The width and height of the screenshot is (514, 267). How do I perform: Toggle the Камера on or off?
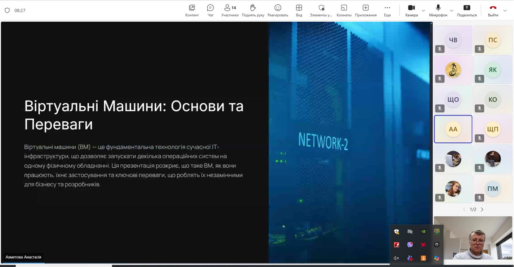[x=411, y=10]
